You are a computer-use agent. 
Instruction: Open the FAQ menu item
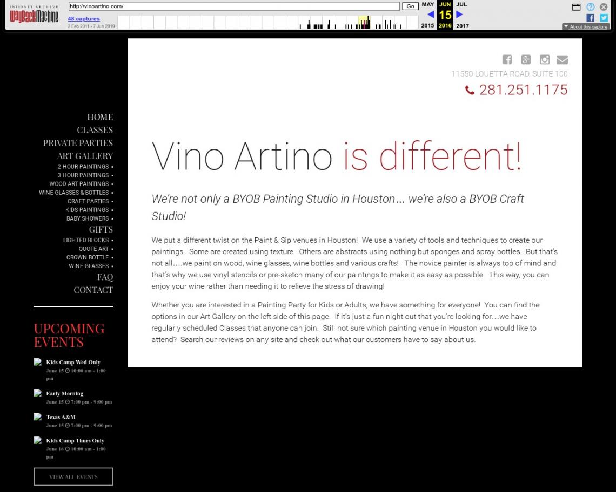105,277
